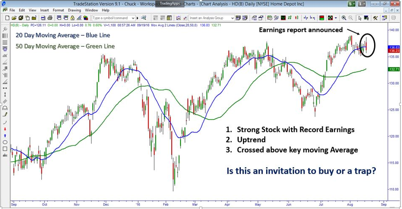Restore the inner chart window
The width and height of the screenshot is (402, 209).
pos(392,10)
